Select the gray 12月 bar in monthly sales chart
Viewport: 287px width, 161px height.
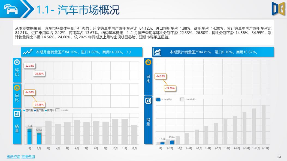[x=134, y=135]
